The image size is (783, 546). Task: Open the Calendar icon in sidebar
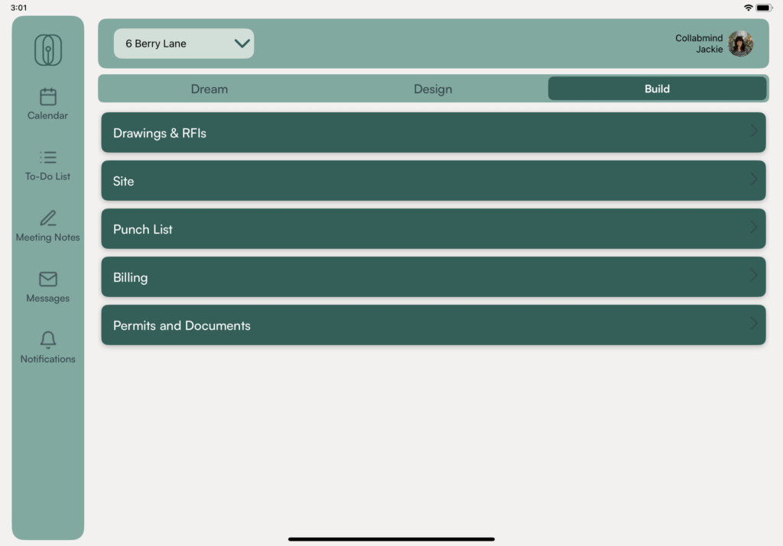(x=47, y=97)
